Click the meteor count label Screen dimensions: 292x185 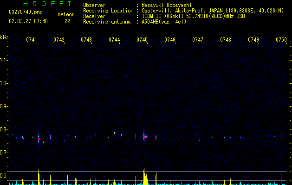tap(66, 14)
